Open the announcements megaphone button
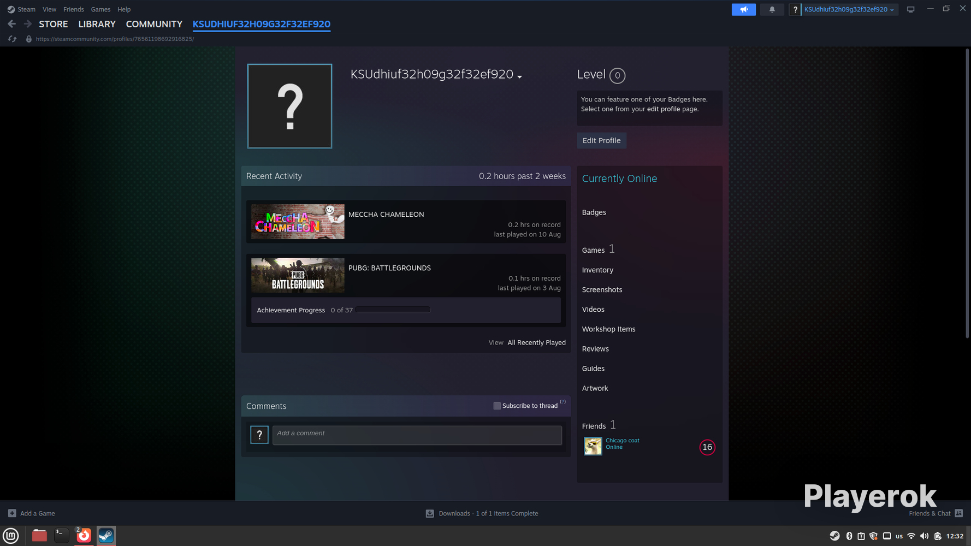Screen dimensions: 971x546 [744, 9]
